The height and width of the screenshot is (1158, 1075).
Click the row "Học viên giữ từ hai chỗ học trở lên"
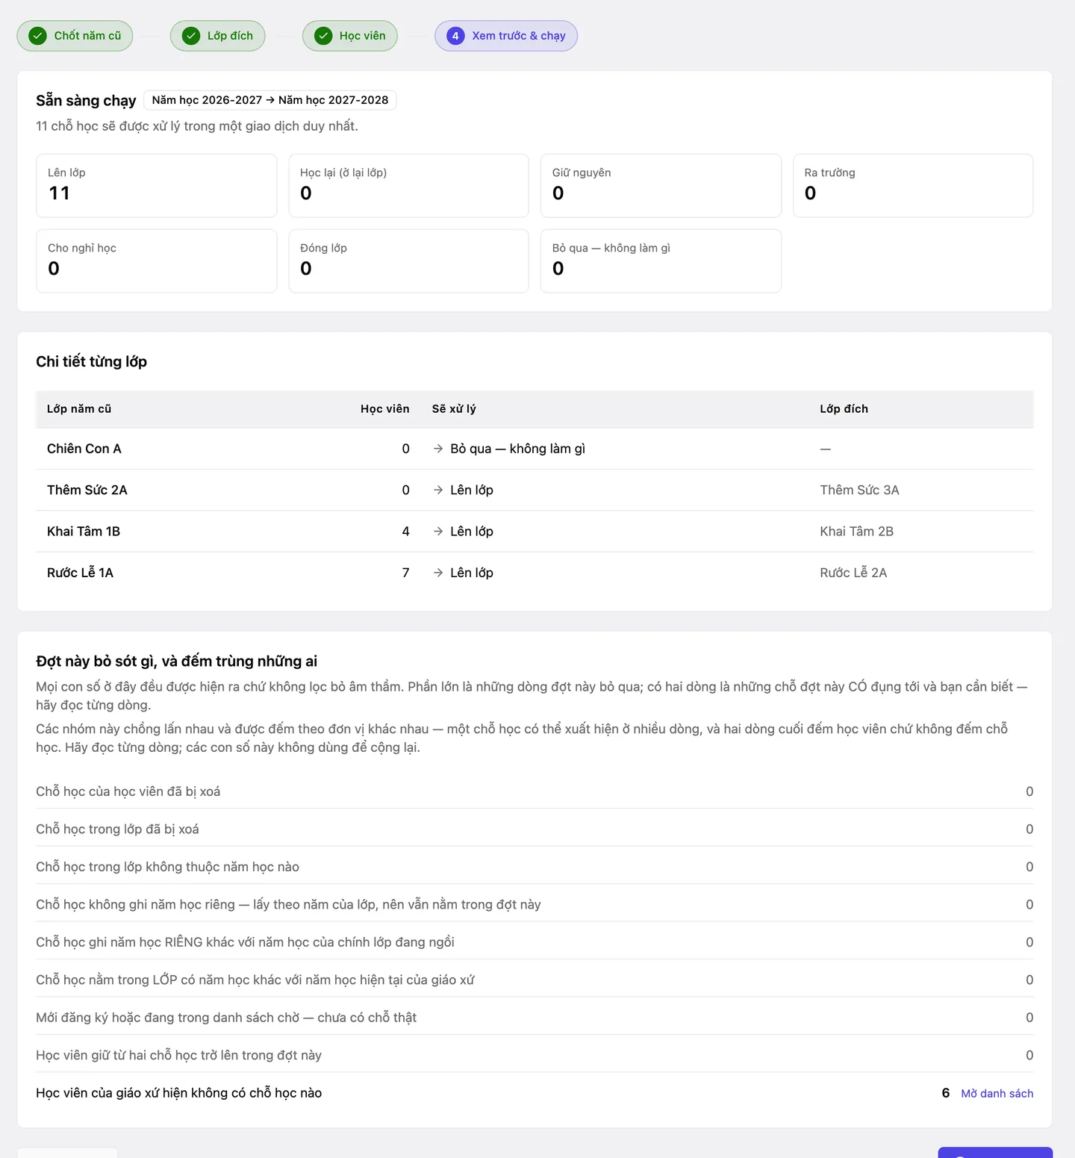(535, 1055)
